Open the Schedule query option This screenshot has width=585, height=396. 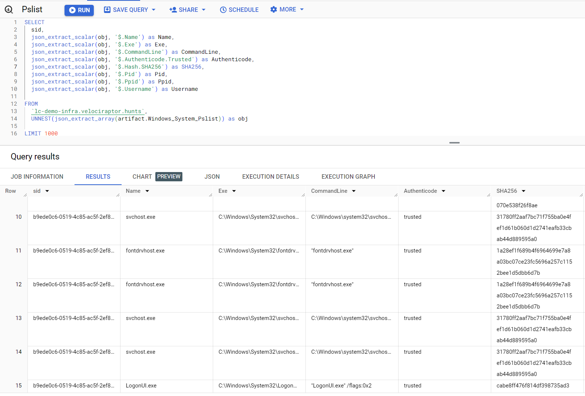pos(239,10)
